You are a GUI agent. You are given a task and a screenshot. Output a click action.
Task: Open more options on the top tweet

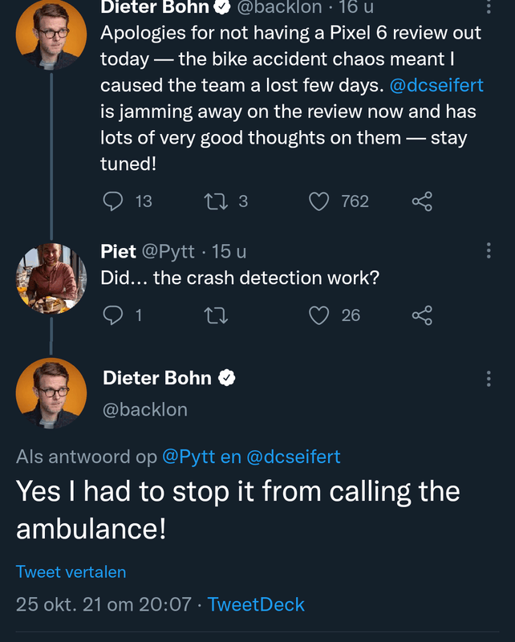(489, 7)
